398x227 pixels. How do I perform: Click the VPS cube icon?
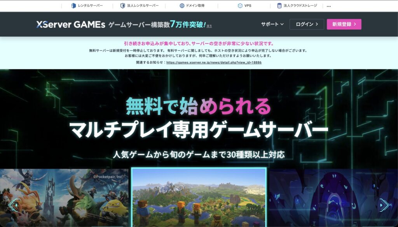(240, 5)
